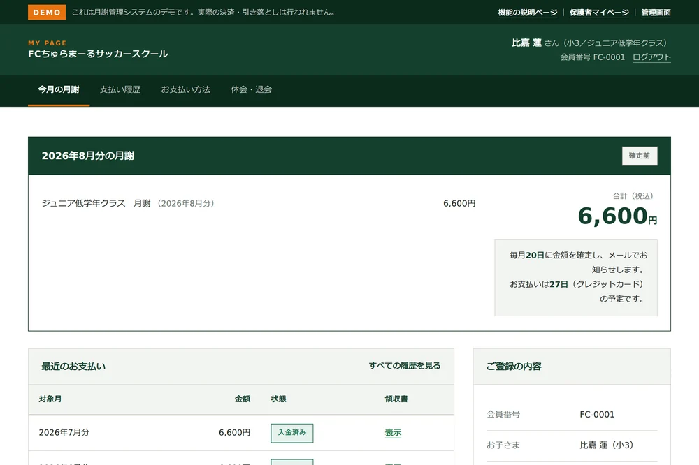Click すべての履歴を見る link

point(404,366)
